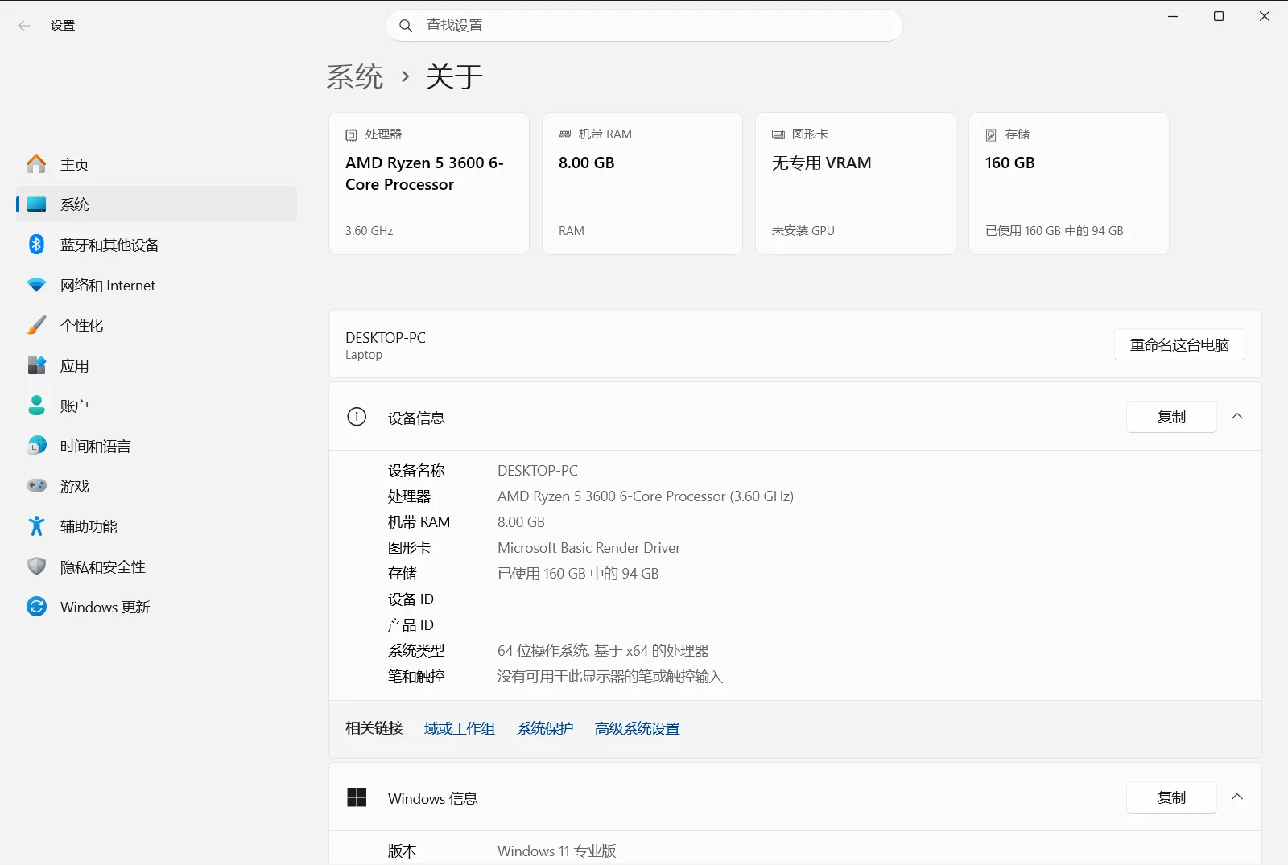1288x865 pixels.
Task: Open the 个性化 settings page
Action: [156, 325]
